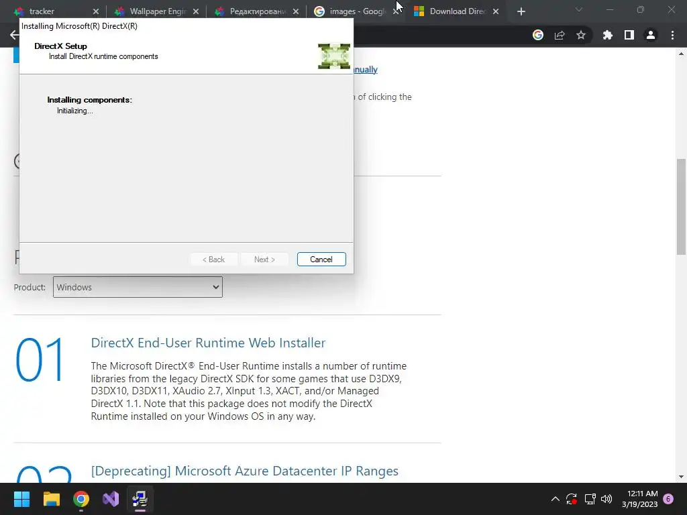Image resolution: width=687 pixels, height=515 pixels.
Task: Click the sync status tray icon
Action: point(572,499)
